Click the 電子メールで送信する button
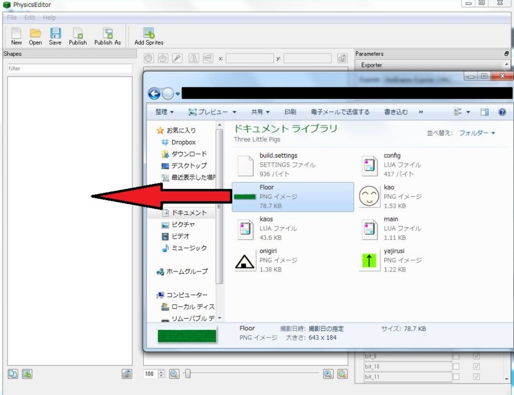Image resolution: width=514 pixels, height=395 pixels. 341,112
